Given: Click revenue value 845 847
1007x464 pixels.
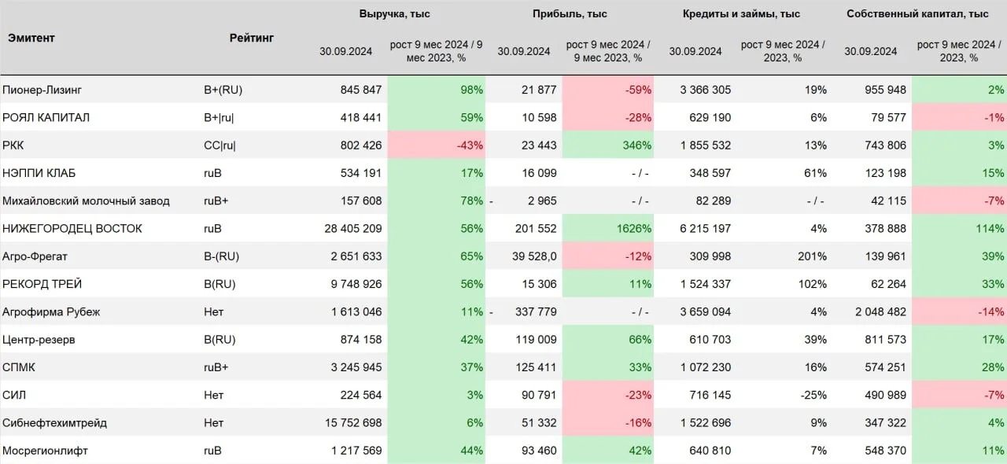Looking at the screenshot, I should point(361,90).
